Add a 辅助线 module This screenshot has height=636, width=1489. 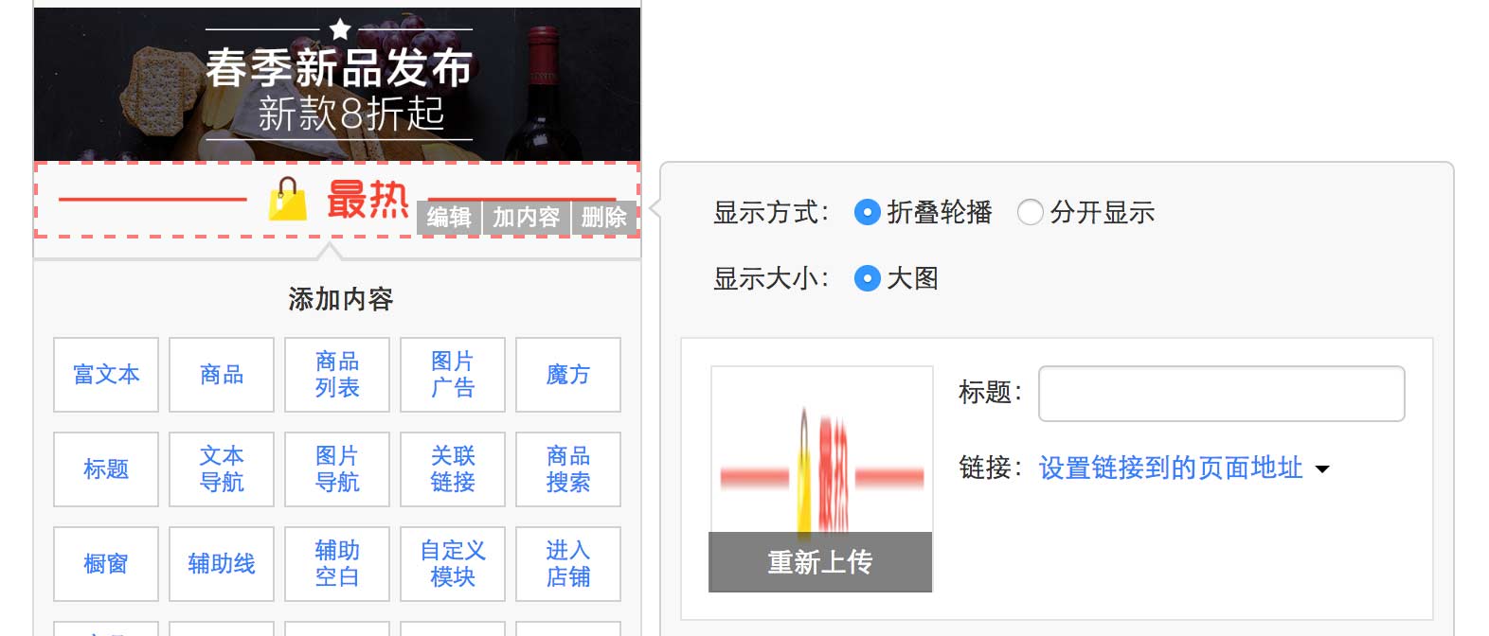pyautogui.click(x=222, y=564)
